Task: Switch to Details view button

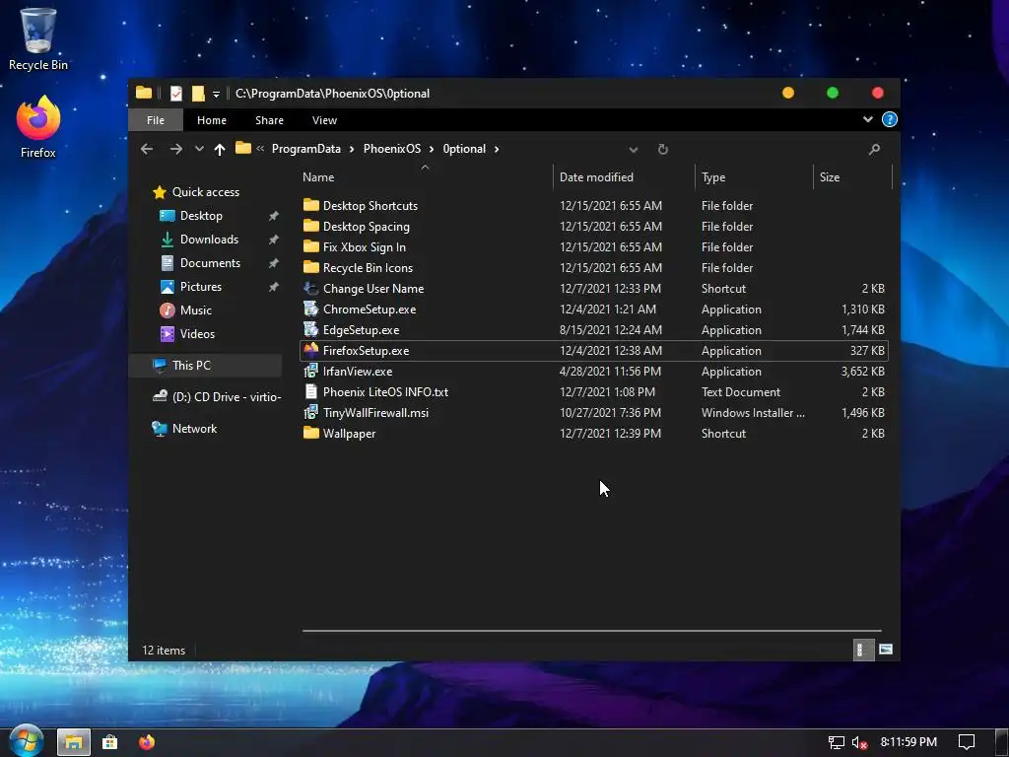Action: (862, 650)
